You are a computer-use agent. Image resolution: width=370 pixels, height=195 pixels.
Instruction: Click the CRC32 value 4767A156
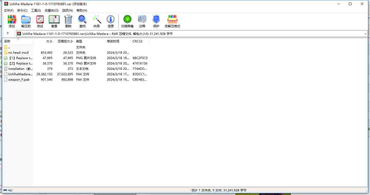click(140, 63)
